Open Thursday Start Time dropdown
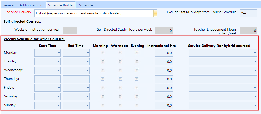The image size is (261, 114). (47, 79)
